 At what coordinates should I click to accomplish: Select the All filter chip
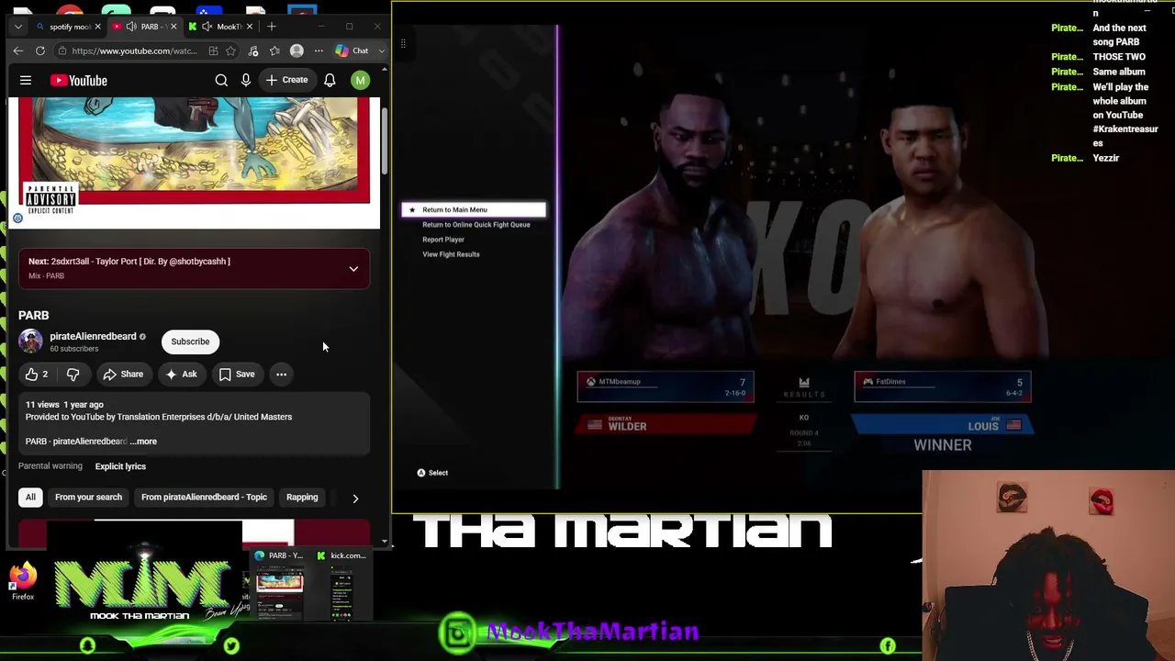tap(30, 498)
